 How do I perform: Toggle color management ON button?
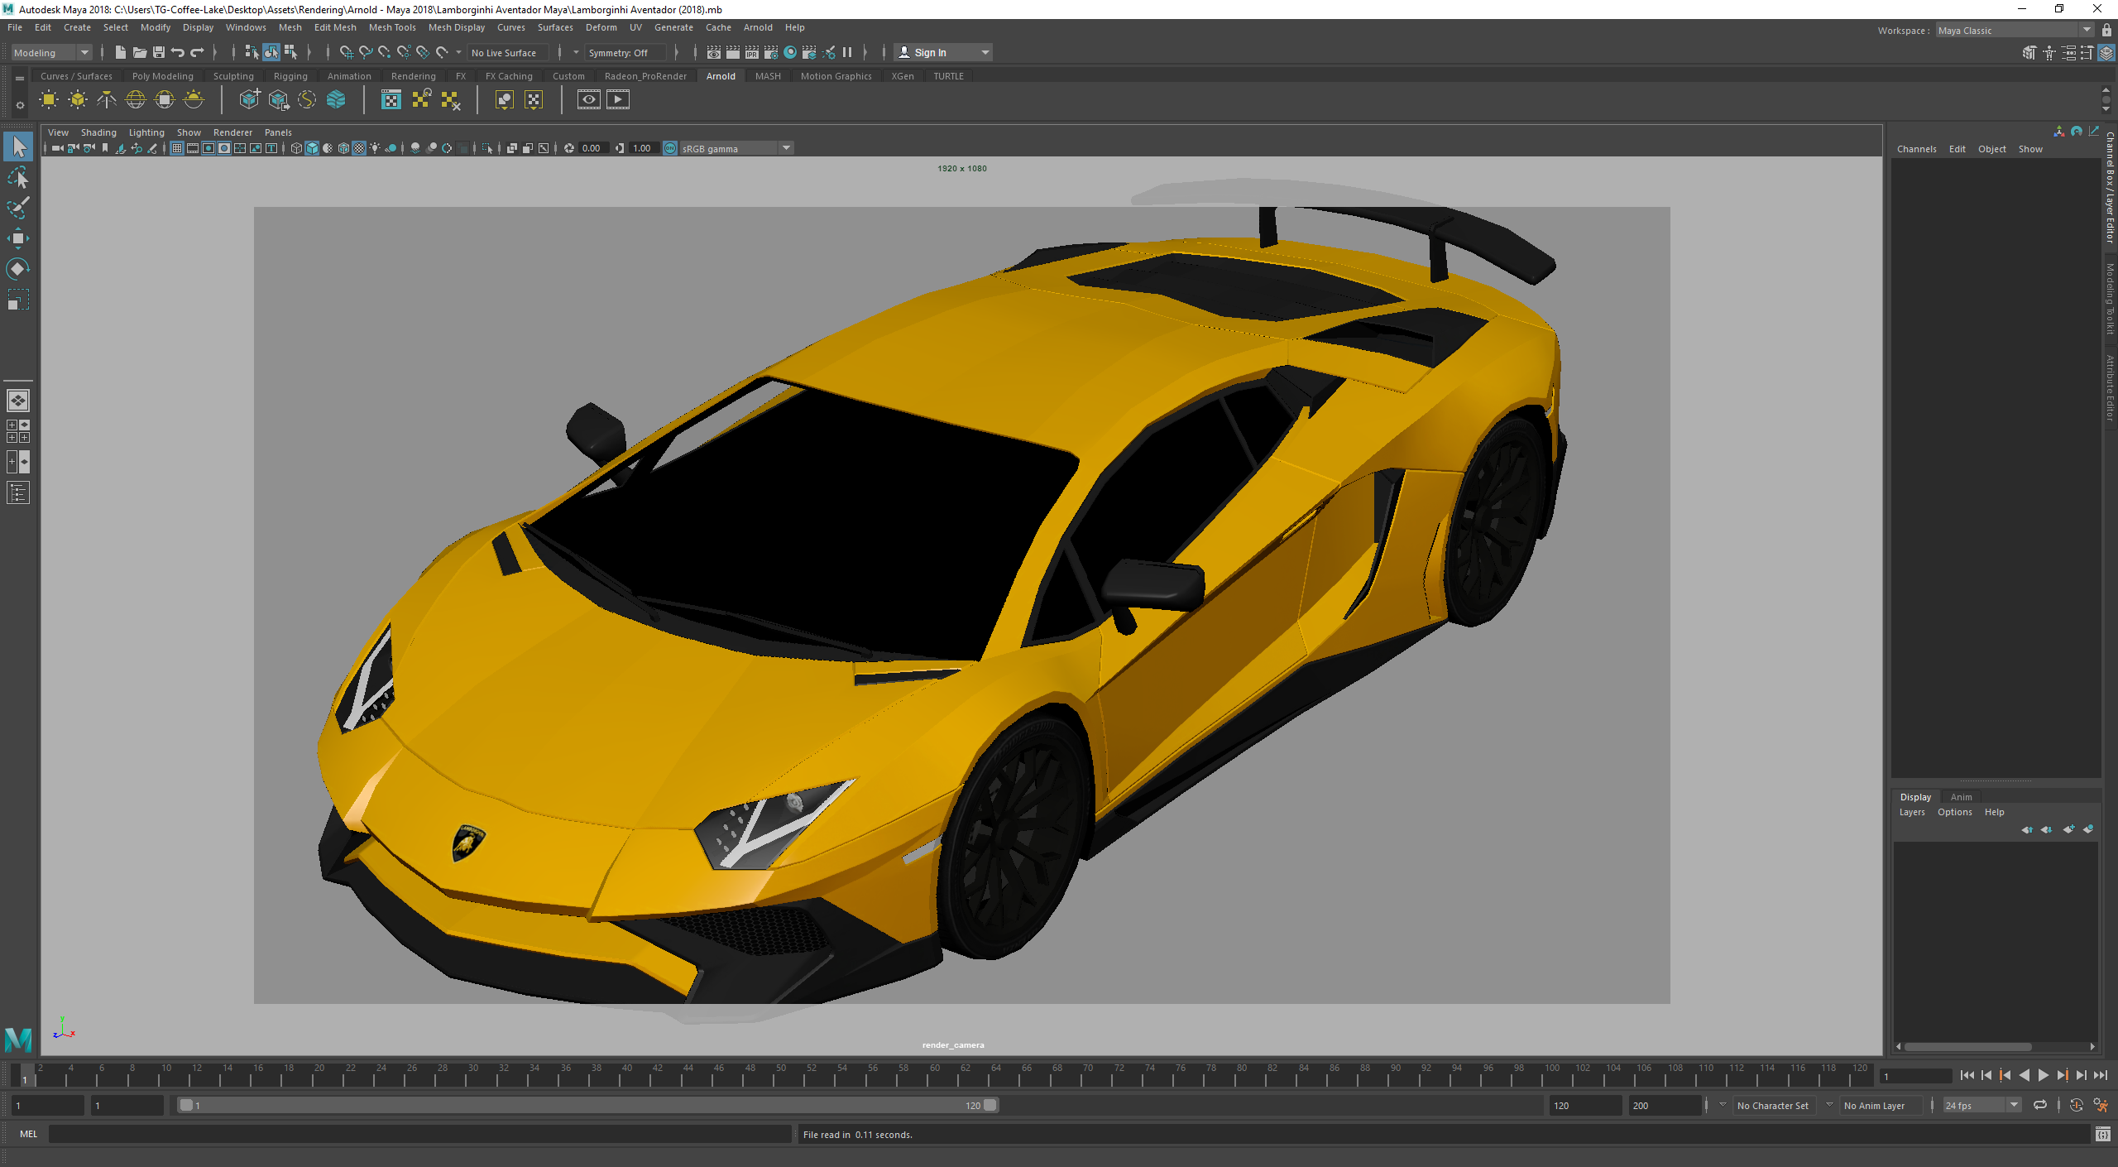tap(670, 148)
